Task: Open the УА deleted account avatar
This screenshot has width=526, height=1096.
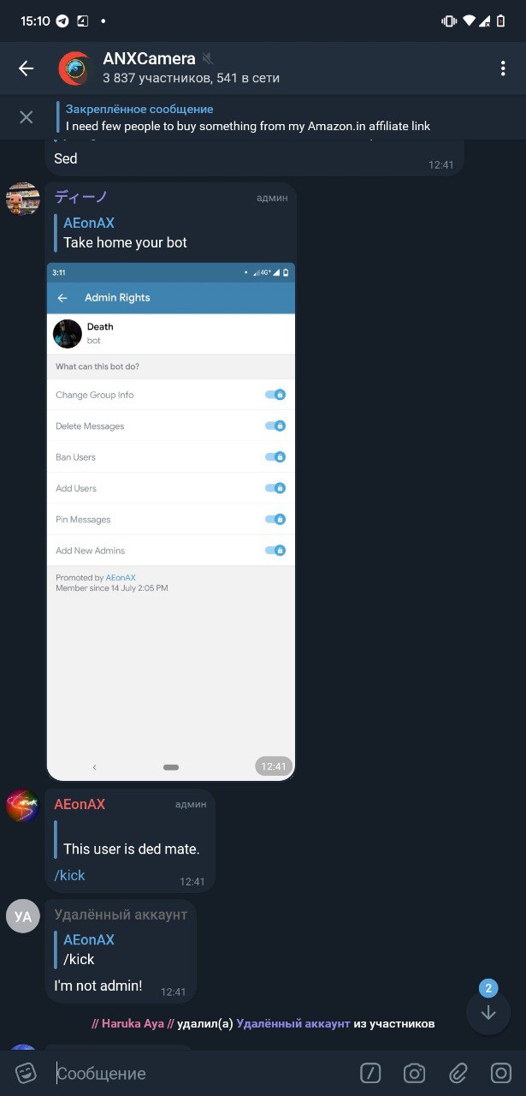Action: (23, 916)
